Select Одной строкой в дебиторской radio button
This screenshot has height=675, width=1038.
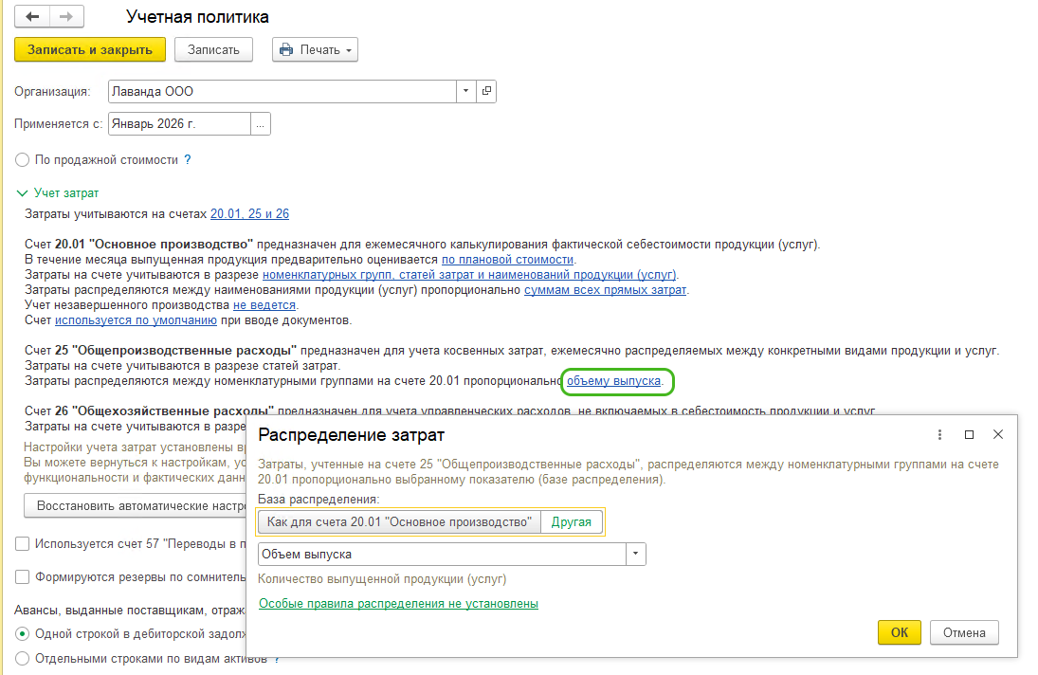22,633
